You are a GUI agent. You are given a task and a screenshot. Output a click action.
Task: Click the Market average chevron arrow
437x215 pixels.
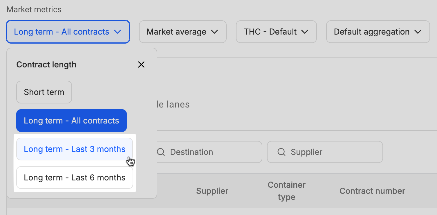point(214,32)
